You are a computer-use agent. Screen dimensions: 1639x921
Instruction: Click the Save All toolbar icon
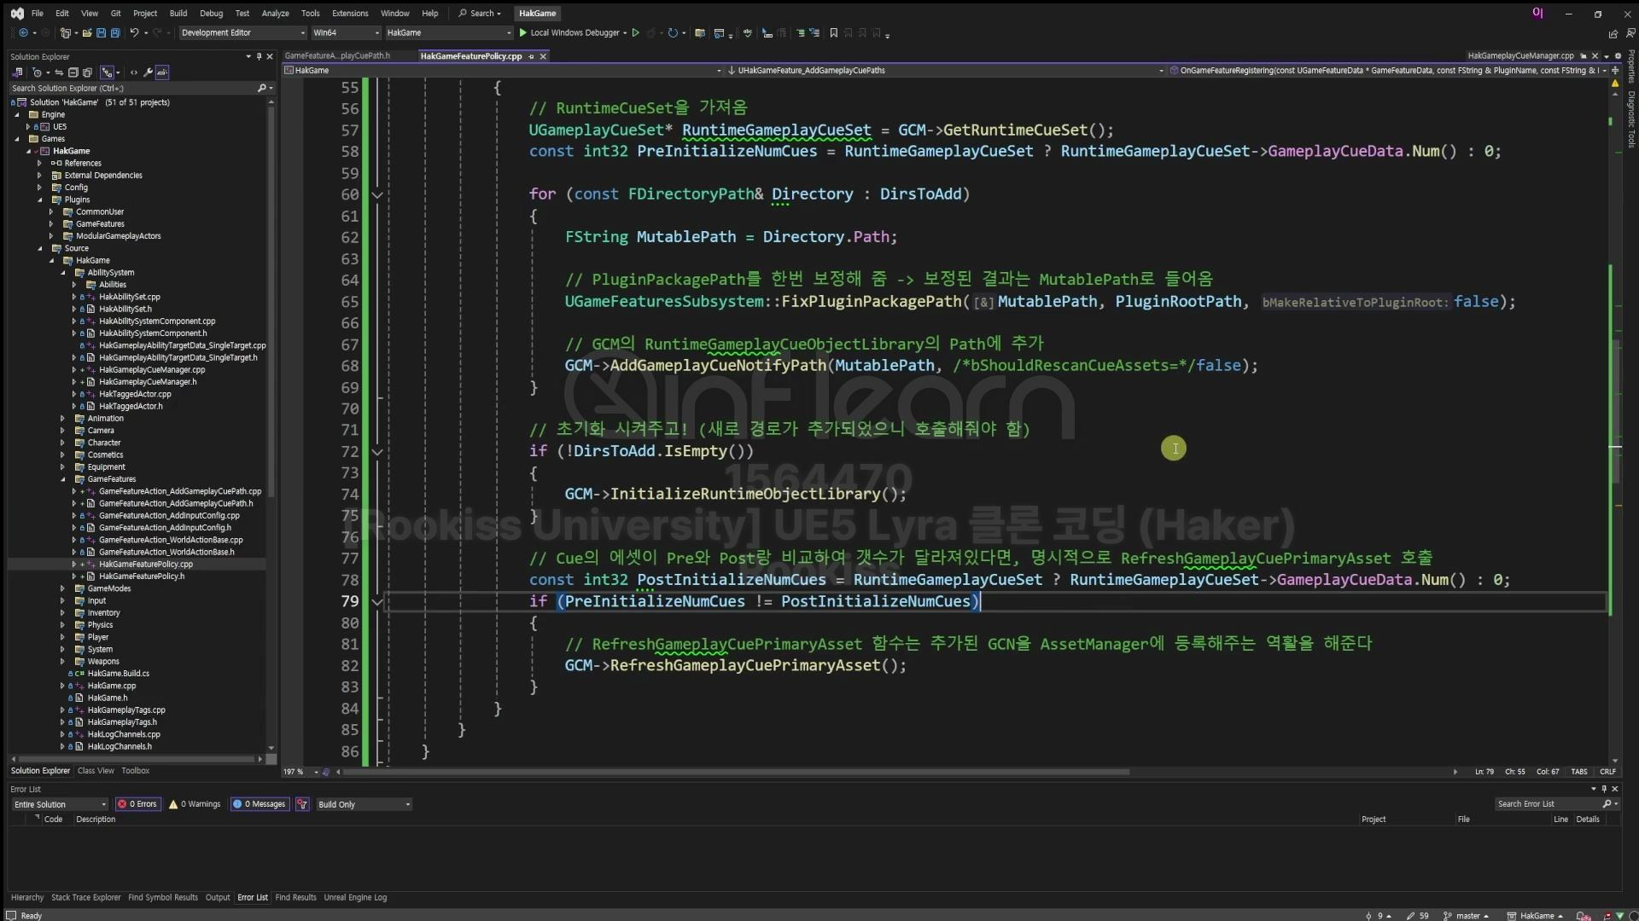click(114, 33)
